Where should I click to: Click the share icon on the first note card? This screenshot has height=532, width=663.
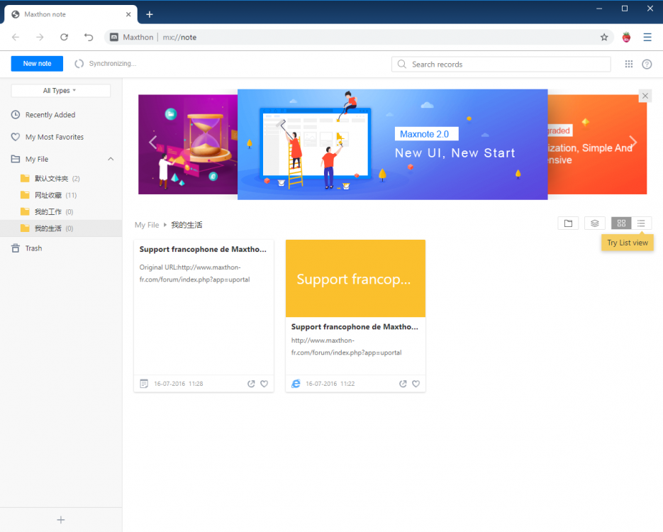point(251,384)
